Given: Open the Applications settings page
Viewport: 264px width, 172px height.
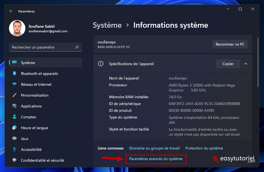Looking at the screenshot, I should pos(46,106).
